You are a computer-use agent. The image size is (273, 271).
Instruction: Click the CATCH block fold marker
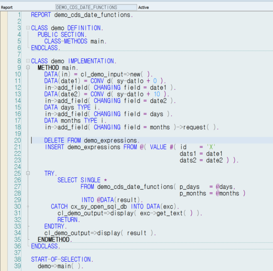click(x=28, y=206)
